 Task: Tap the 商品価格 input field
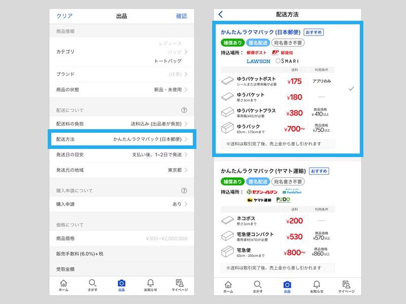tap(122, 238)
